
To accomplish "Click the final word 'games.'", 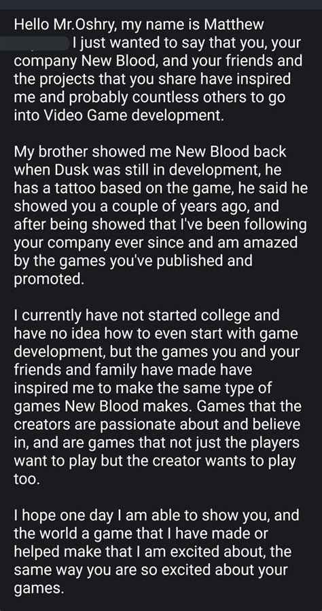I will coord(38,589).
